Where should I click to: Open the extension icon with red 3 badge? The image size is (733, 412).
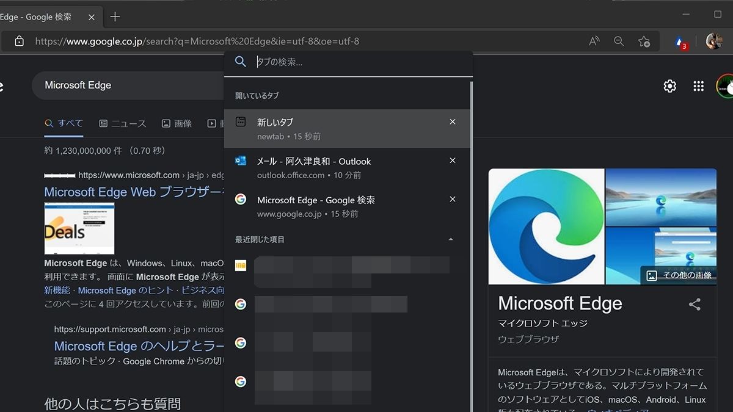click(x=680, y=42)
